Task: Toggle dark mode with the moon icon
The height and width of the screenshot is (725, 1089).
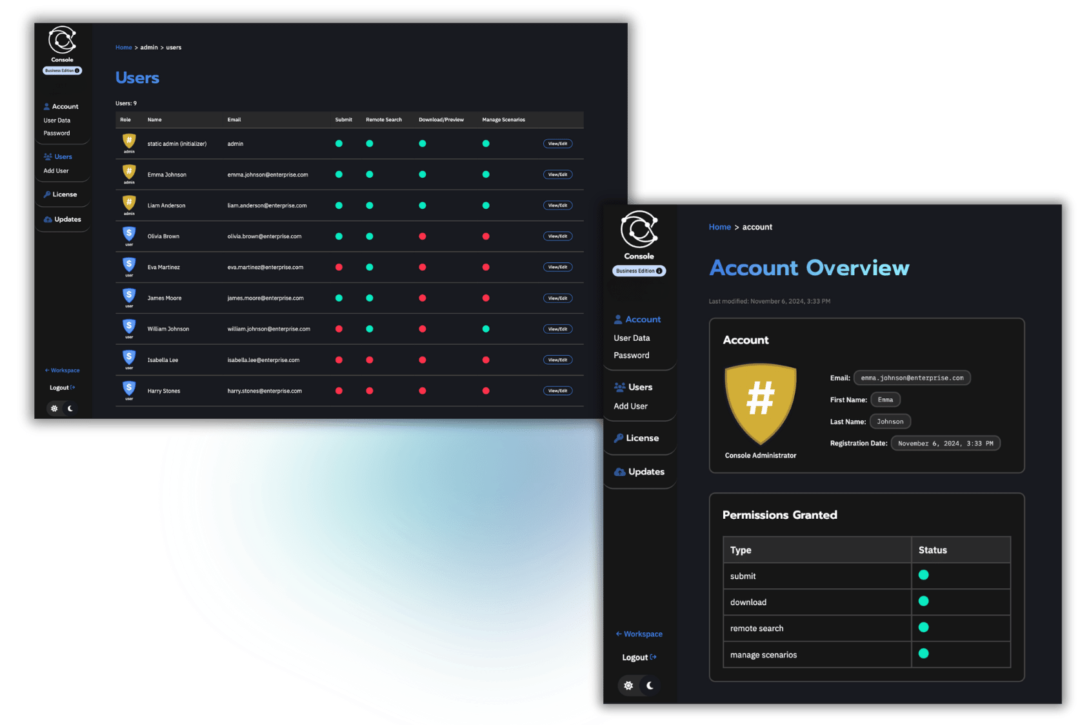Action: 651,685
